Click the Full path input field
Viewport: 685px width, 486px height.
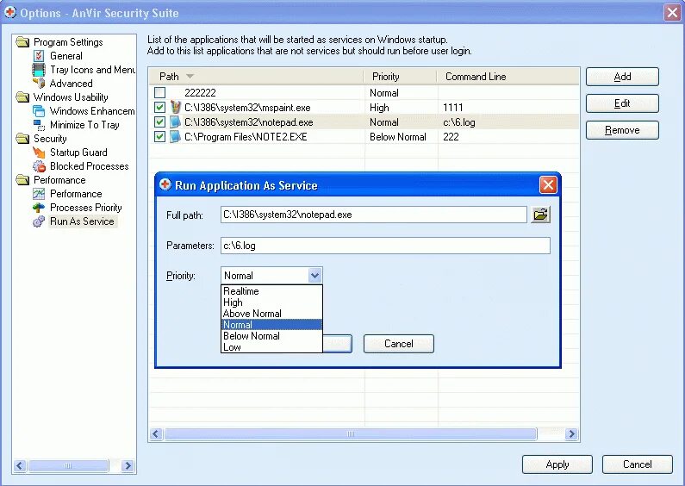[x=373, y=215]
